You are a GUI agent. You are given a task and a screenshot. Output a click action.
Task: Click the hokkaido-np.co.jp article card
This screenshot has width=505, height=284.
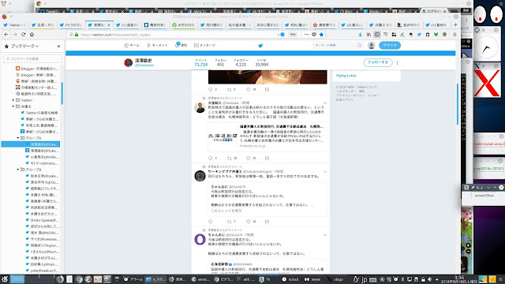click(x=268, y=137)
